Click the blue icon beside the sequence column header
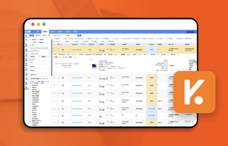 pyautogui.click(x=62, y=44)
